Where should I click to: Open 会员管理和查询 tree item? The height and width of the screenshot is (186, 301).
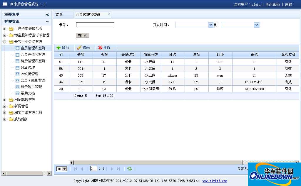pos(33,48)
